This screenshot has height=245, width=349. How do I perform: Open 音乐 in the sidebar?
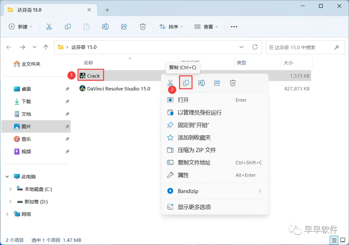point(23,139)
